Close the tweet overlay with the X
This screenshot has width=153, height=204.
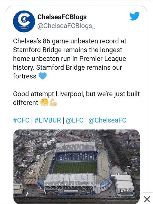[x=147, y=199]
